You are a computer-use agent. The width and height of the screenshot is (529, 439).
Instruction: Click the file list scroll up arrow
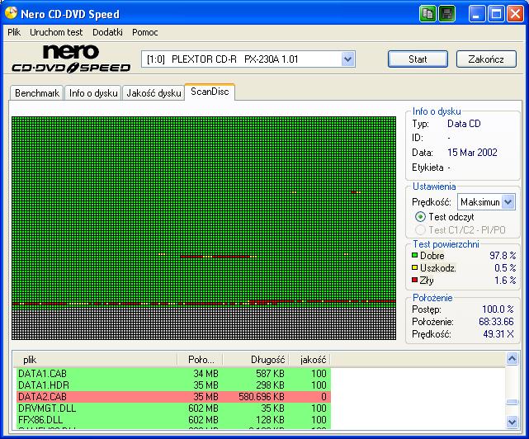click(512, 358)
